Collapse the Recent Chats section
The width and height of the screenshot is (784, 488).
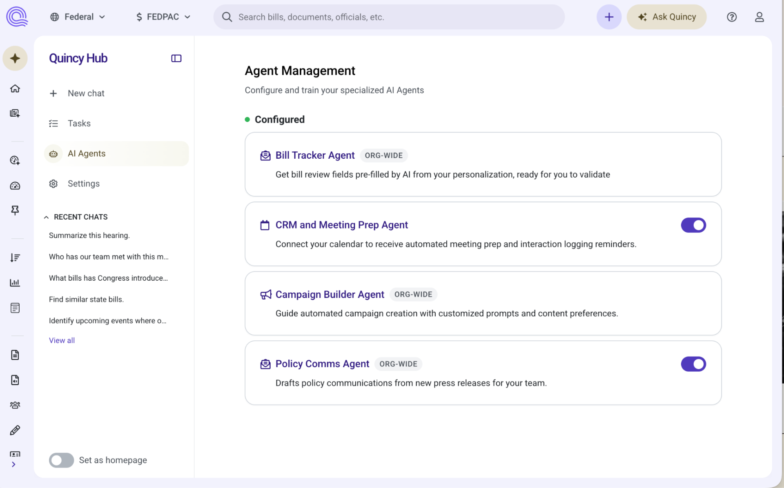click(x=46, y=217)
